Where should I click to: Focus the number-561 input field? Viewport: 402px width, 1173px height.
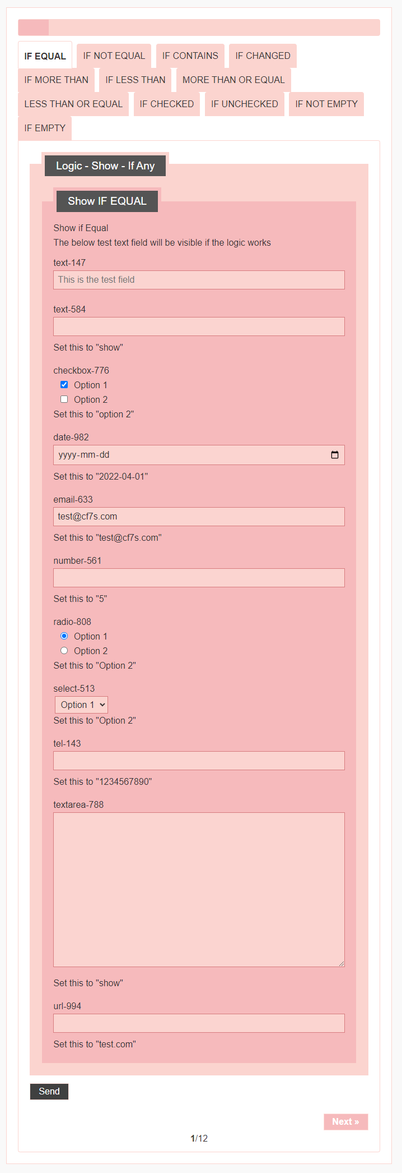click(199, 578)
